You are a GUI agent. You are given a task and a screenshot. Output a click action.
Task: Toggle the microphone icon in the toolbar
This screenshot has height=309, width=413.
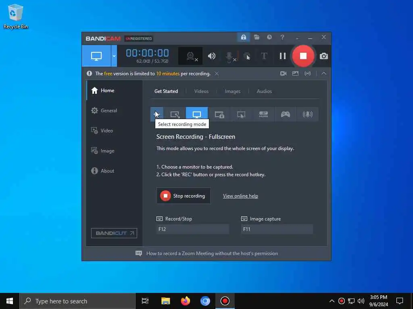pos(229,56)
